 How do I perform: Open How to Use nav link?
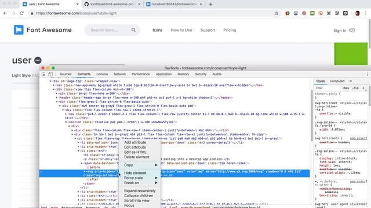(x=181, y=30)
